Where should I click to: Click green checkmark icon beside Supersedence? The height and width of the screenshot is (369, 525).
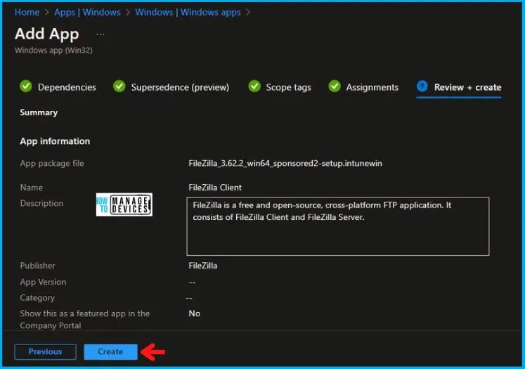tap(119, 86)
